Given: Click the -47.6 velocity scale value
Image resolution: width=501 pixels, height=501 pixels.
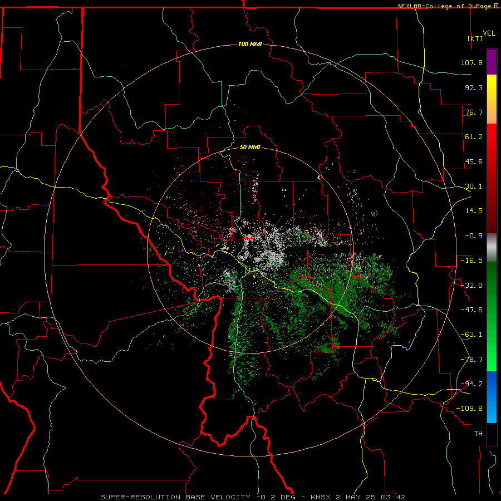Looking at the screenshot, I should point(471,310).
